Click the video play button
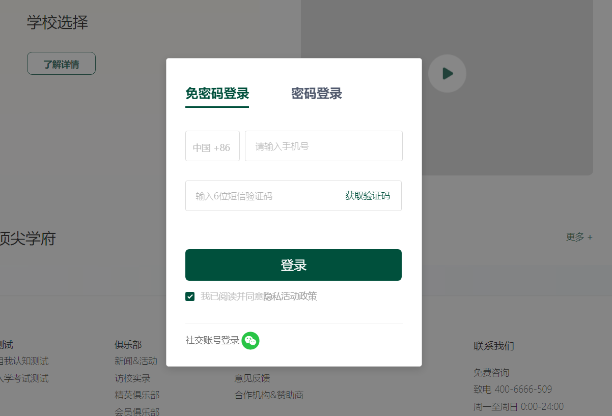 [447, 73]
